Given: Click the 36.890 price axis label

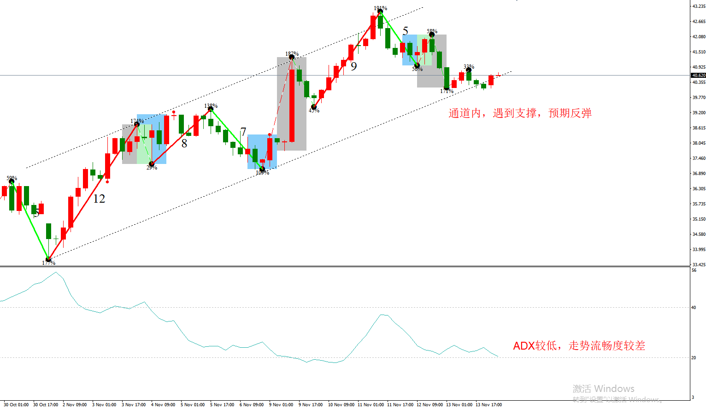Looking at the screenshot, I should coord(699,174).
